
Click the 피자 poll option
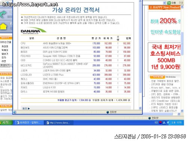(x=4, y=58)
